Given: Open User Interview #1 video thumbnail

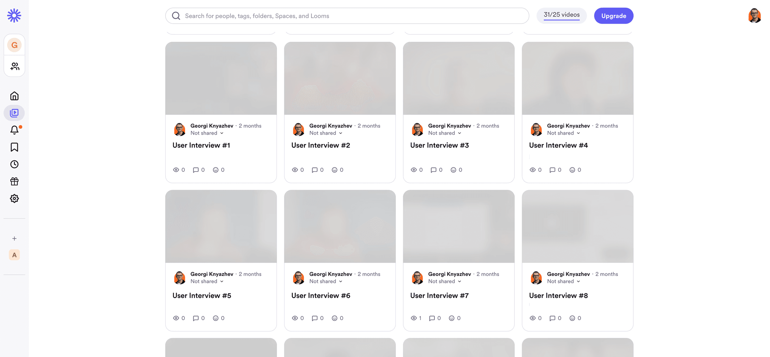Looking at the screenshot, I should tap(221, 78).
